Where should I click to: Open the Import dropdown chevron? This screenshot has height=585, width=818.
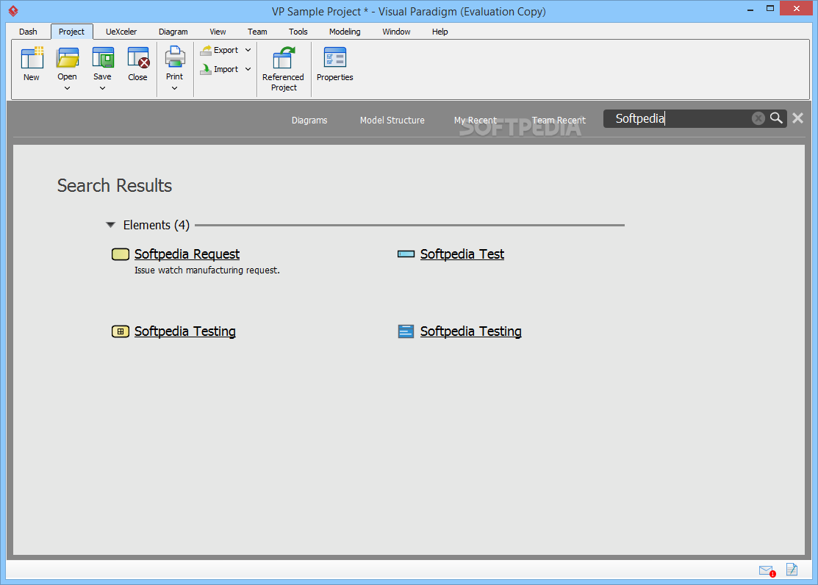point(248,69)
